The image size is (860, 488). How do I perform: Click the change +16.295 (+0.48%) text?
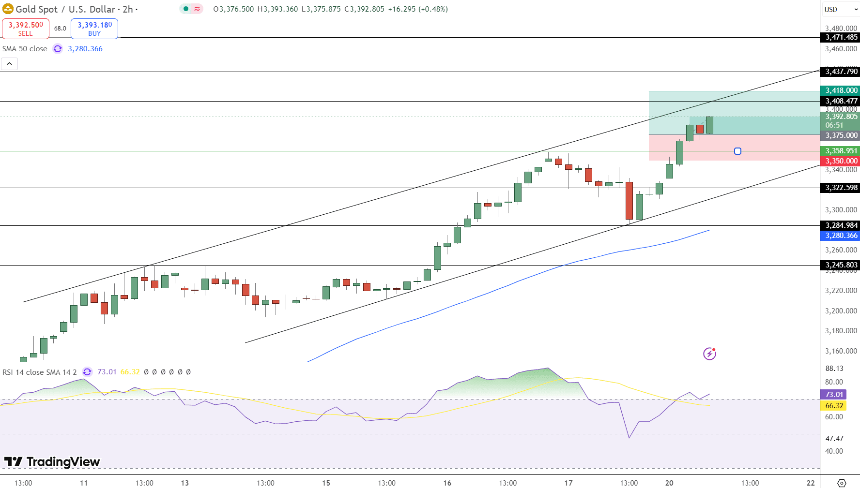coord(418,9)
